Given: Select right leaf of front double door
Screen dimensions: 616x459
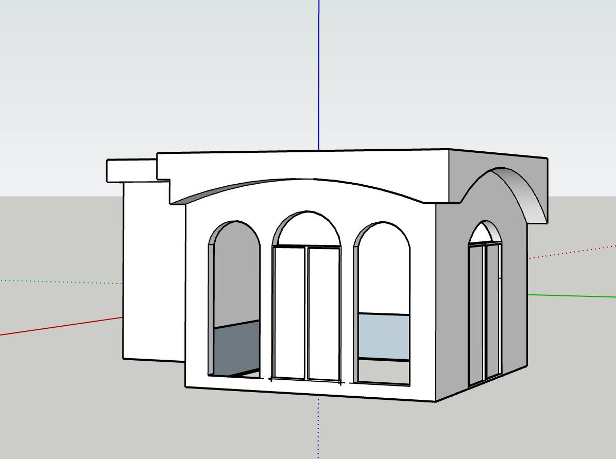Looking at the screenshot, I should click(324, 313).
